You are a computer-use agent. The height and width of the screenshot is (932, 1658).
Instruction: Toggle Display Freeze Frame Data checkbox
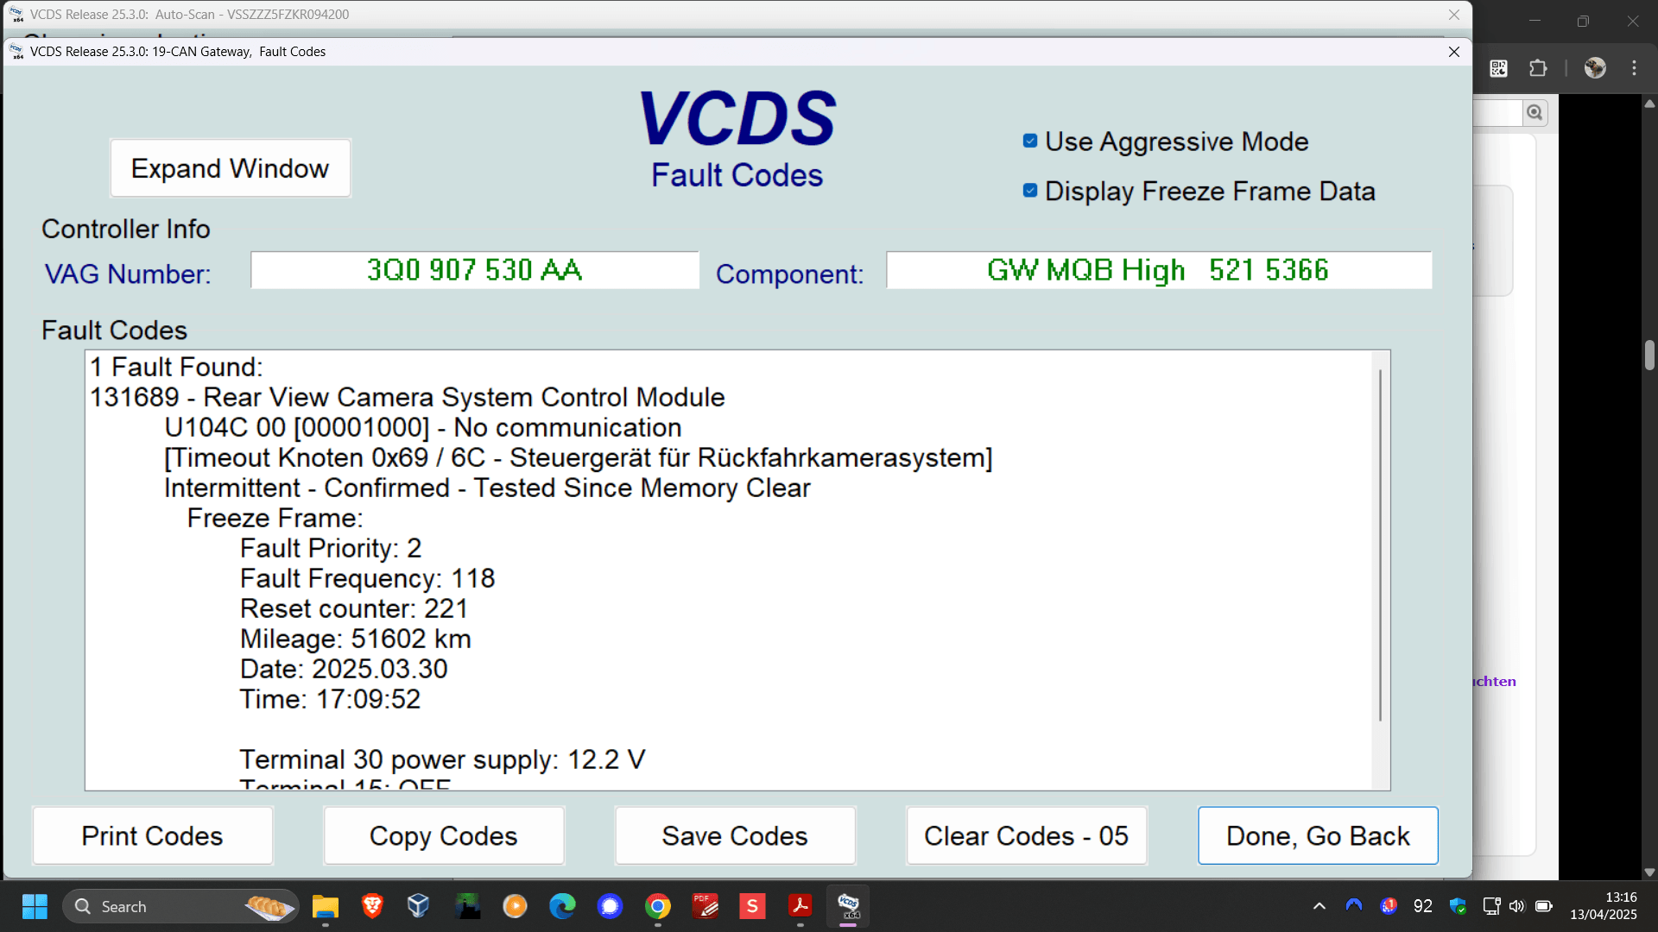click(x=1030, y=191)
